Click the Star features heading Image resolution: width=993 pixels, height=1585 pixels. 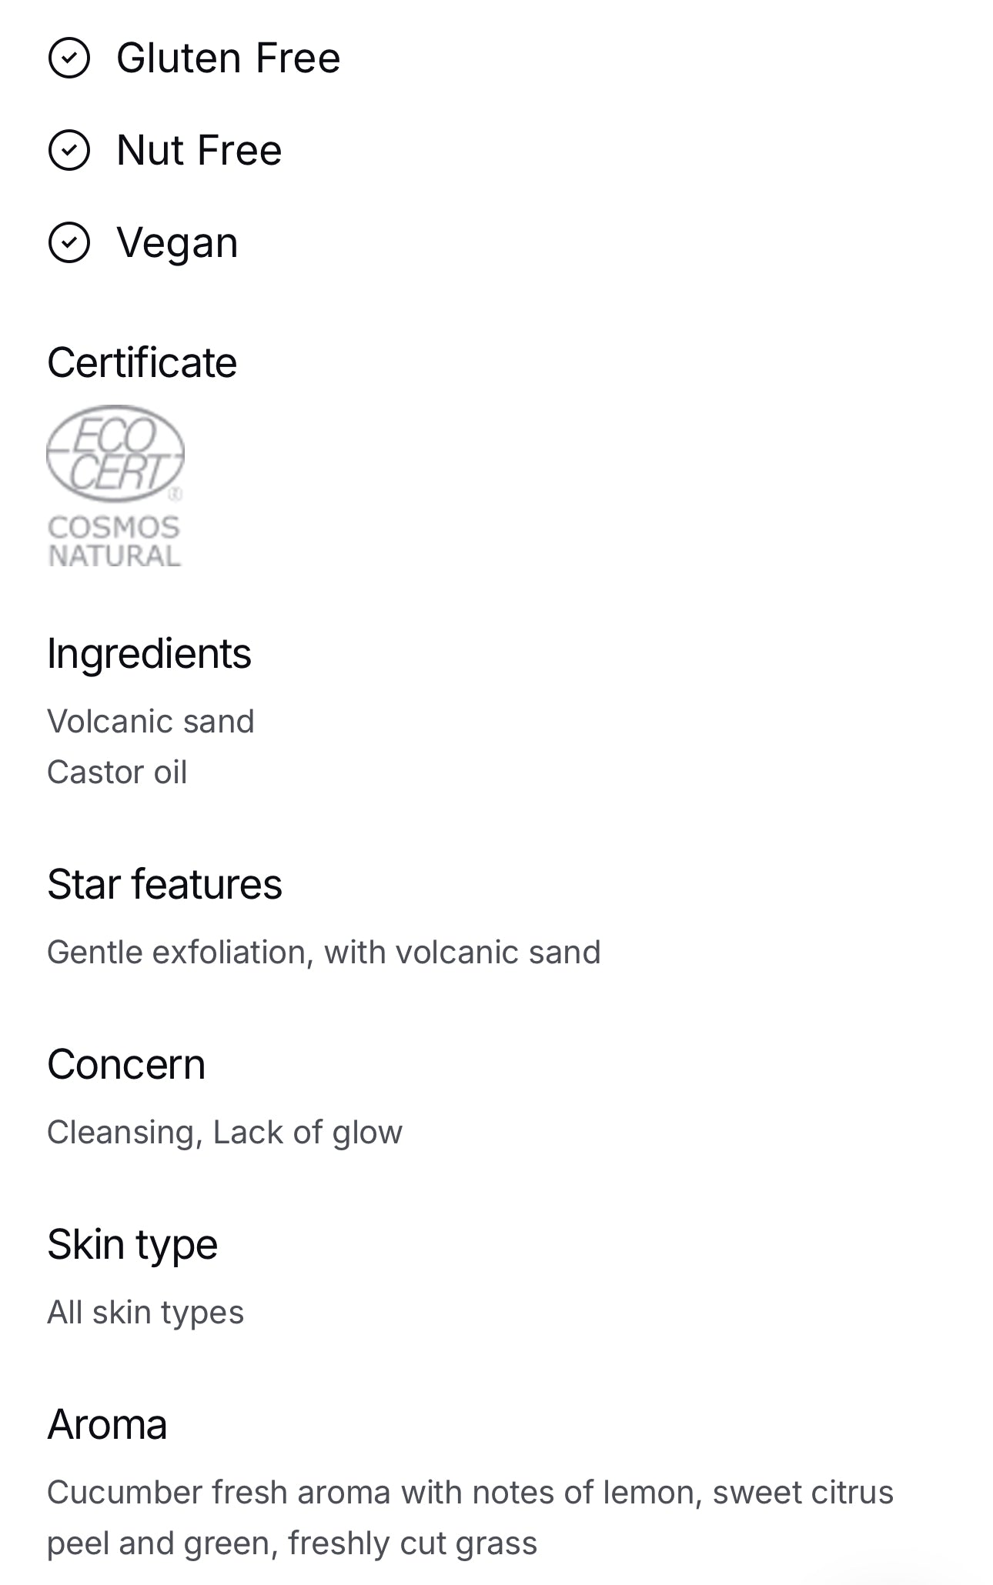[x=164, y=884]
